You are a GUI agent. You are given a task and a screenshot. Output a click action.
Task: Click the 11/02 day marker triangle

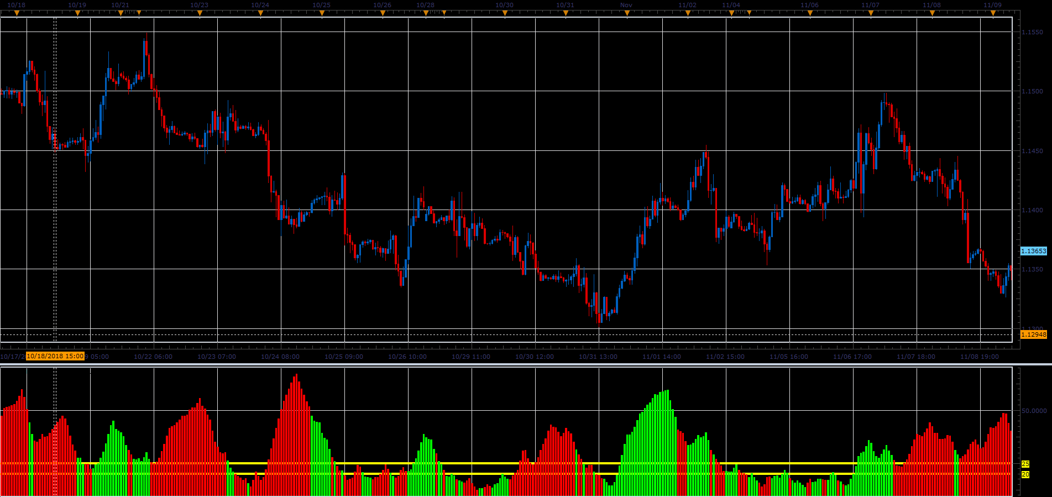688,14
